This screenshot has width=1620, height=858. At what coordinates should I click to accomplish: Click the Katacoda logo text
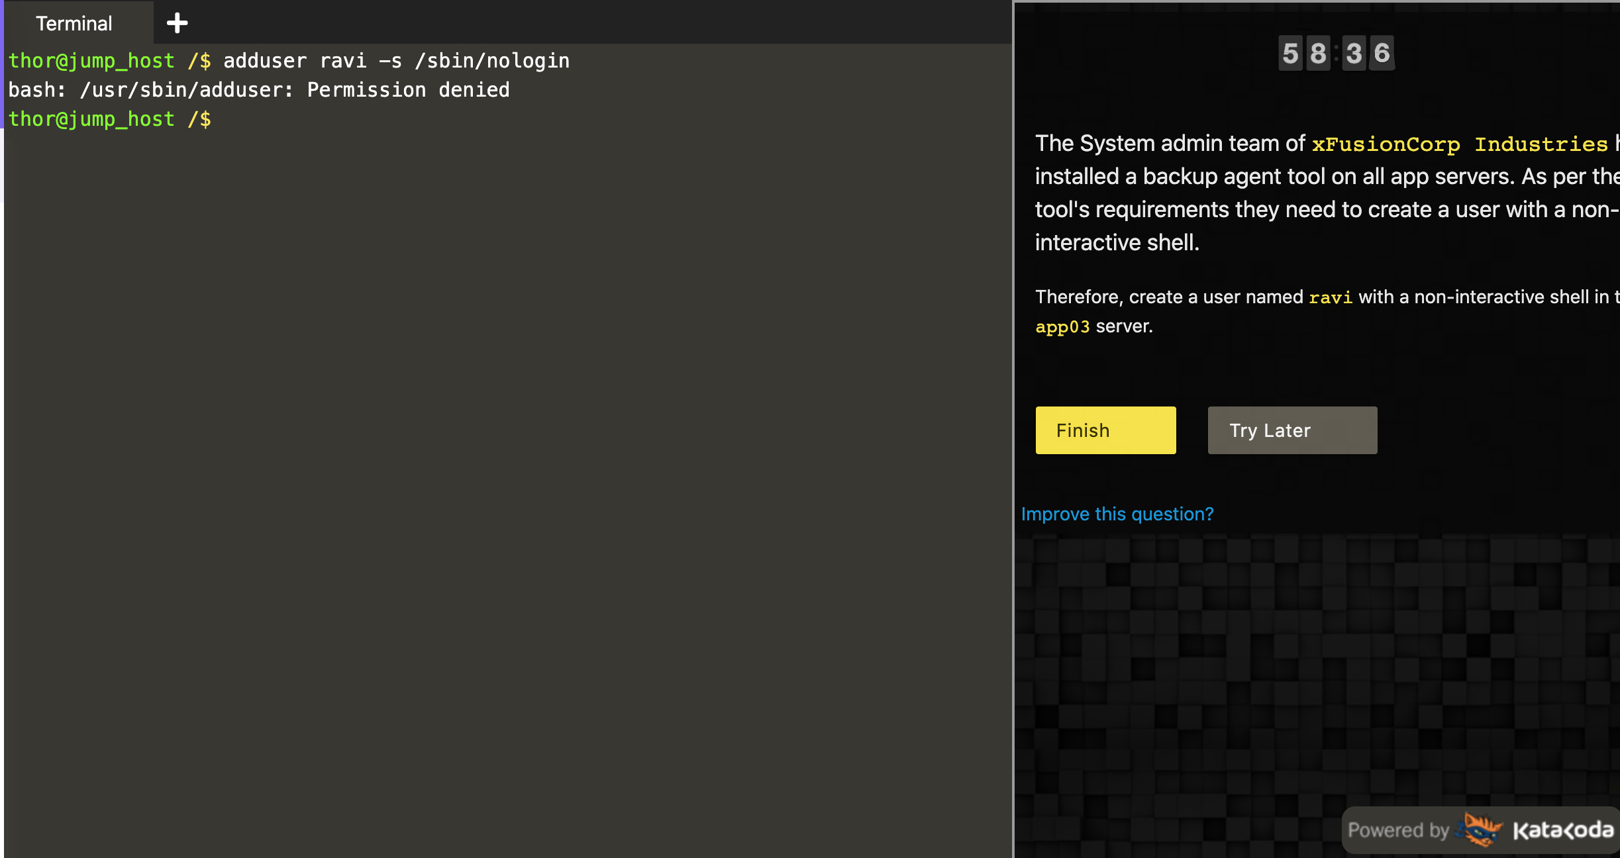tap(1562, 830)
